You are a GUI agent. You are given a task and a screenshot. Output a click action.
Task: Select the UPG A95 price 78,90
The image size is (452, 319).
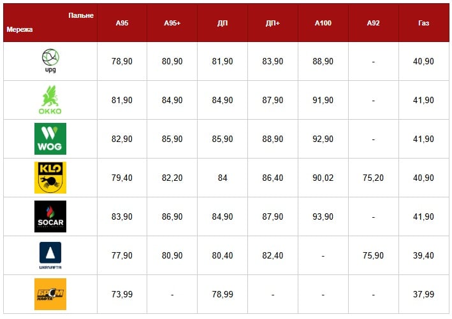coord(122,61)
